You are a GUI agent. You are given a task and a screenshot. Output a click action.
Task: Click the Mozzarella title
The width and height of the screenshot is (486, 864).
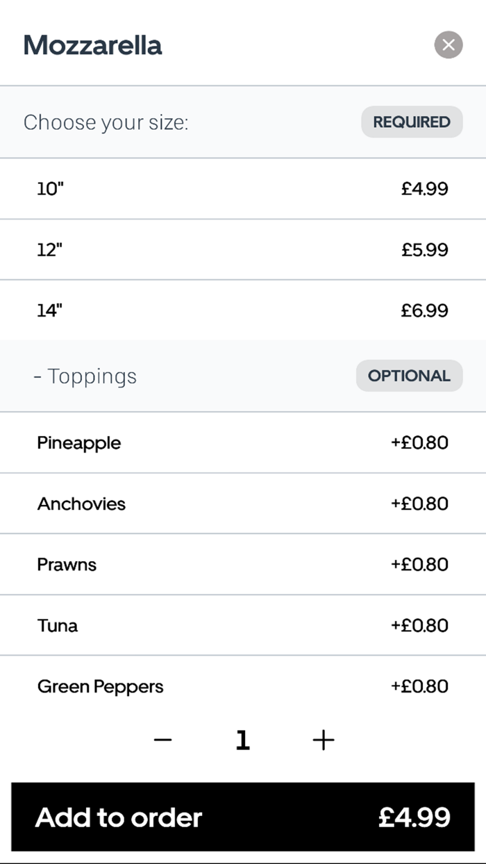coord(93,45)
